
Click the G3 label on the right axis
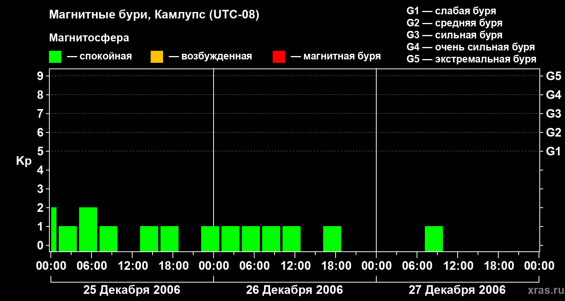click(x=553, y=114)
